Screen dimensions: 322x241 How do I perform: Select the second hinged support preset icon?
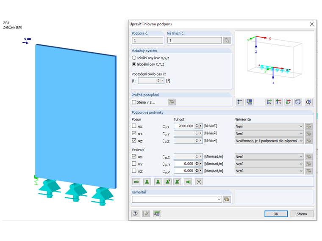pos(158,182)
